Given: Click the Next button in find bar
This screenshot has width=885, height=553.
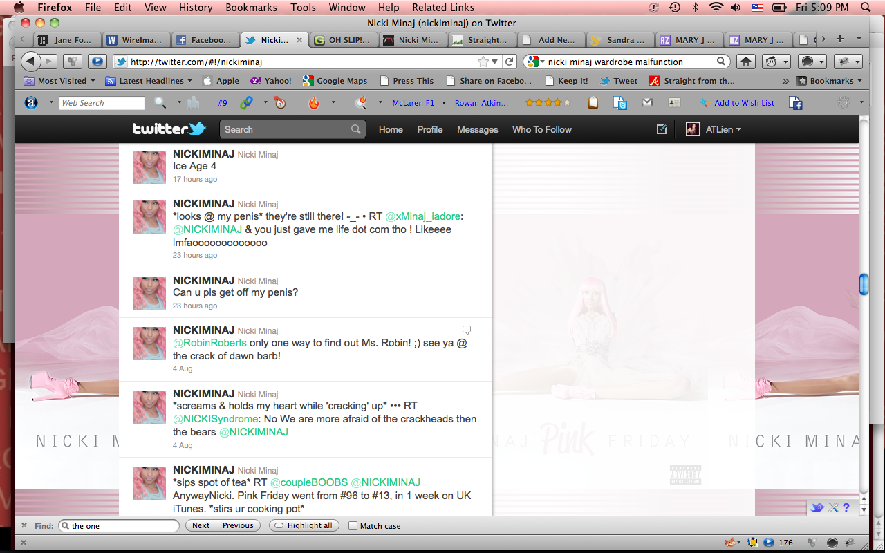Looking at the screenshot, I should click(201, 525).
